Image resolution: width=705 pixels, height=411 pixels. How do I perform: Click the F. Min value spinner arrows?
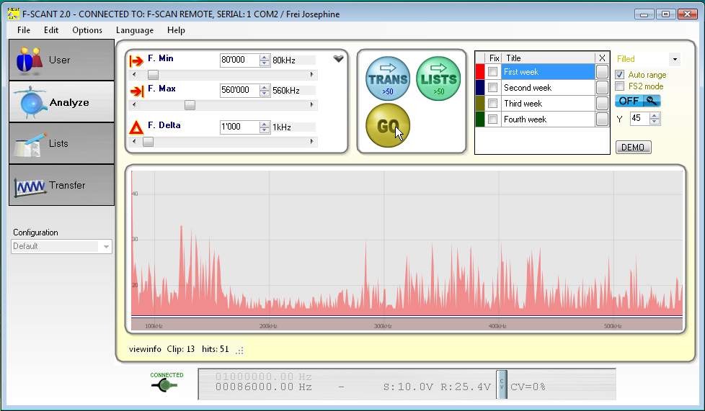(x=265, y=60)
